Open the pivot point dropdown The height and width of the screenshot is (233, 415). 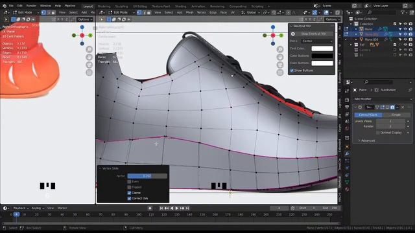tap(266, 12)
